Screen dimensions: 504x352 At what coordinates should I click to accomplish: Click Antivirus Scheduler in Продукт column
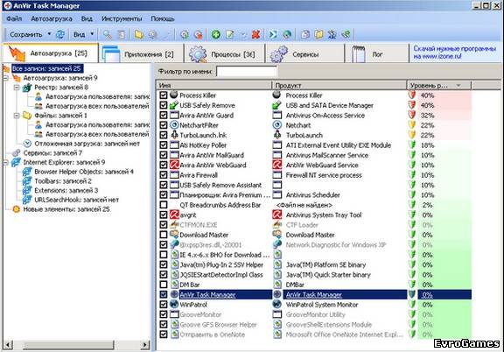[312, 195]
